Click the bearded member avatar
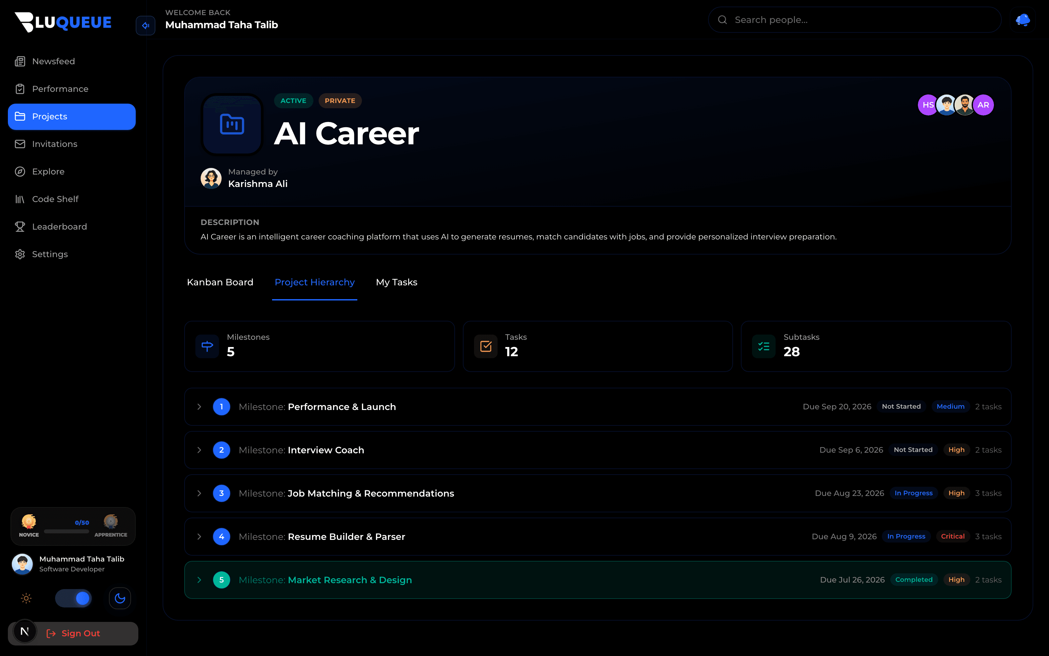 pos(965,105)
